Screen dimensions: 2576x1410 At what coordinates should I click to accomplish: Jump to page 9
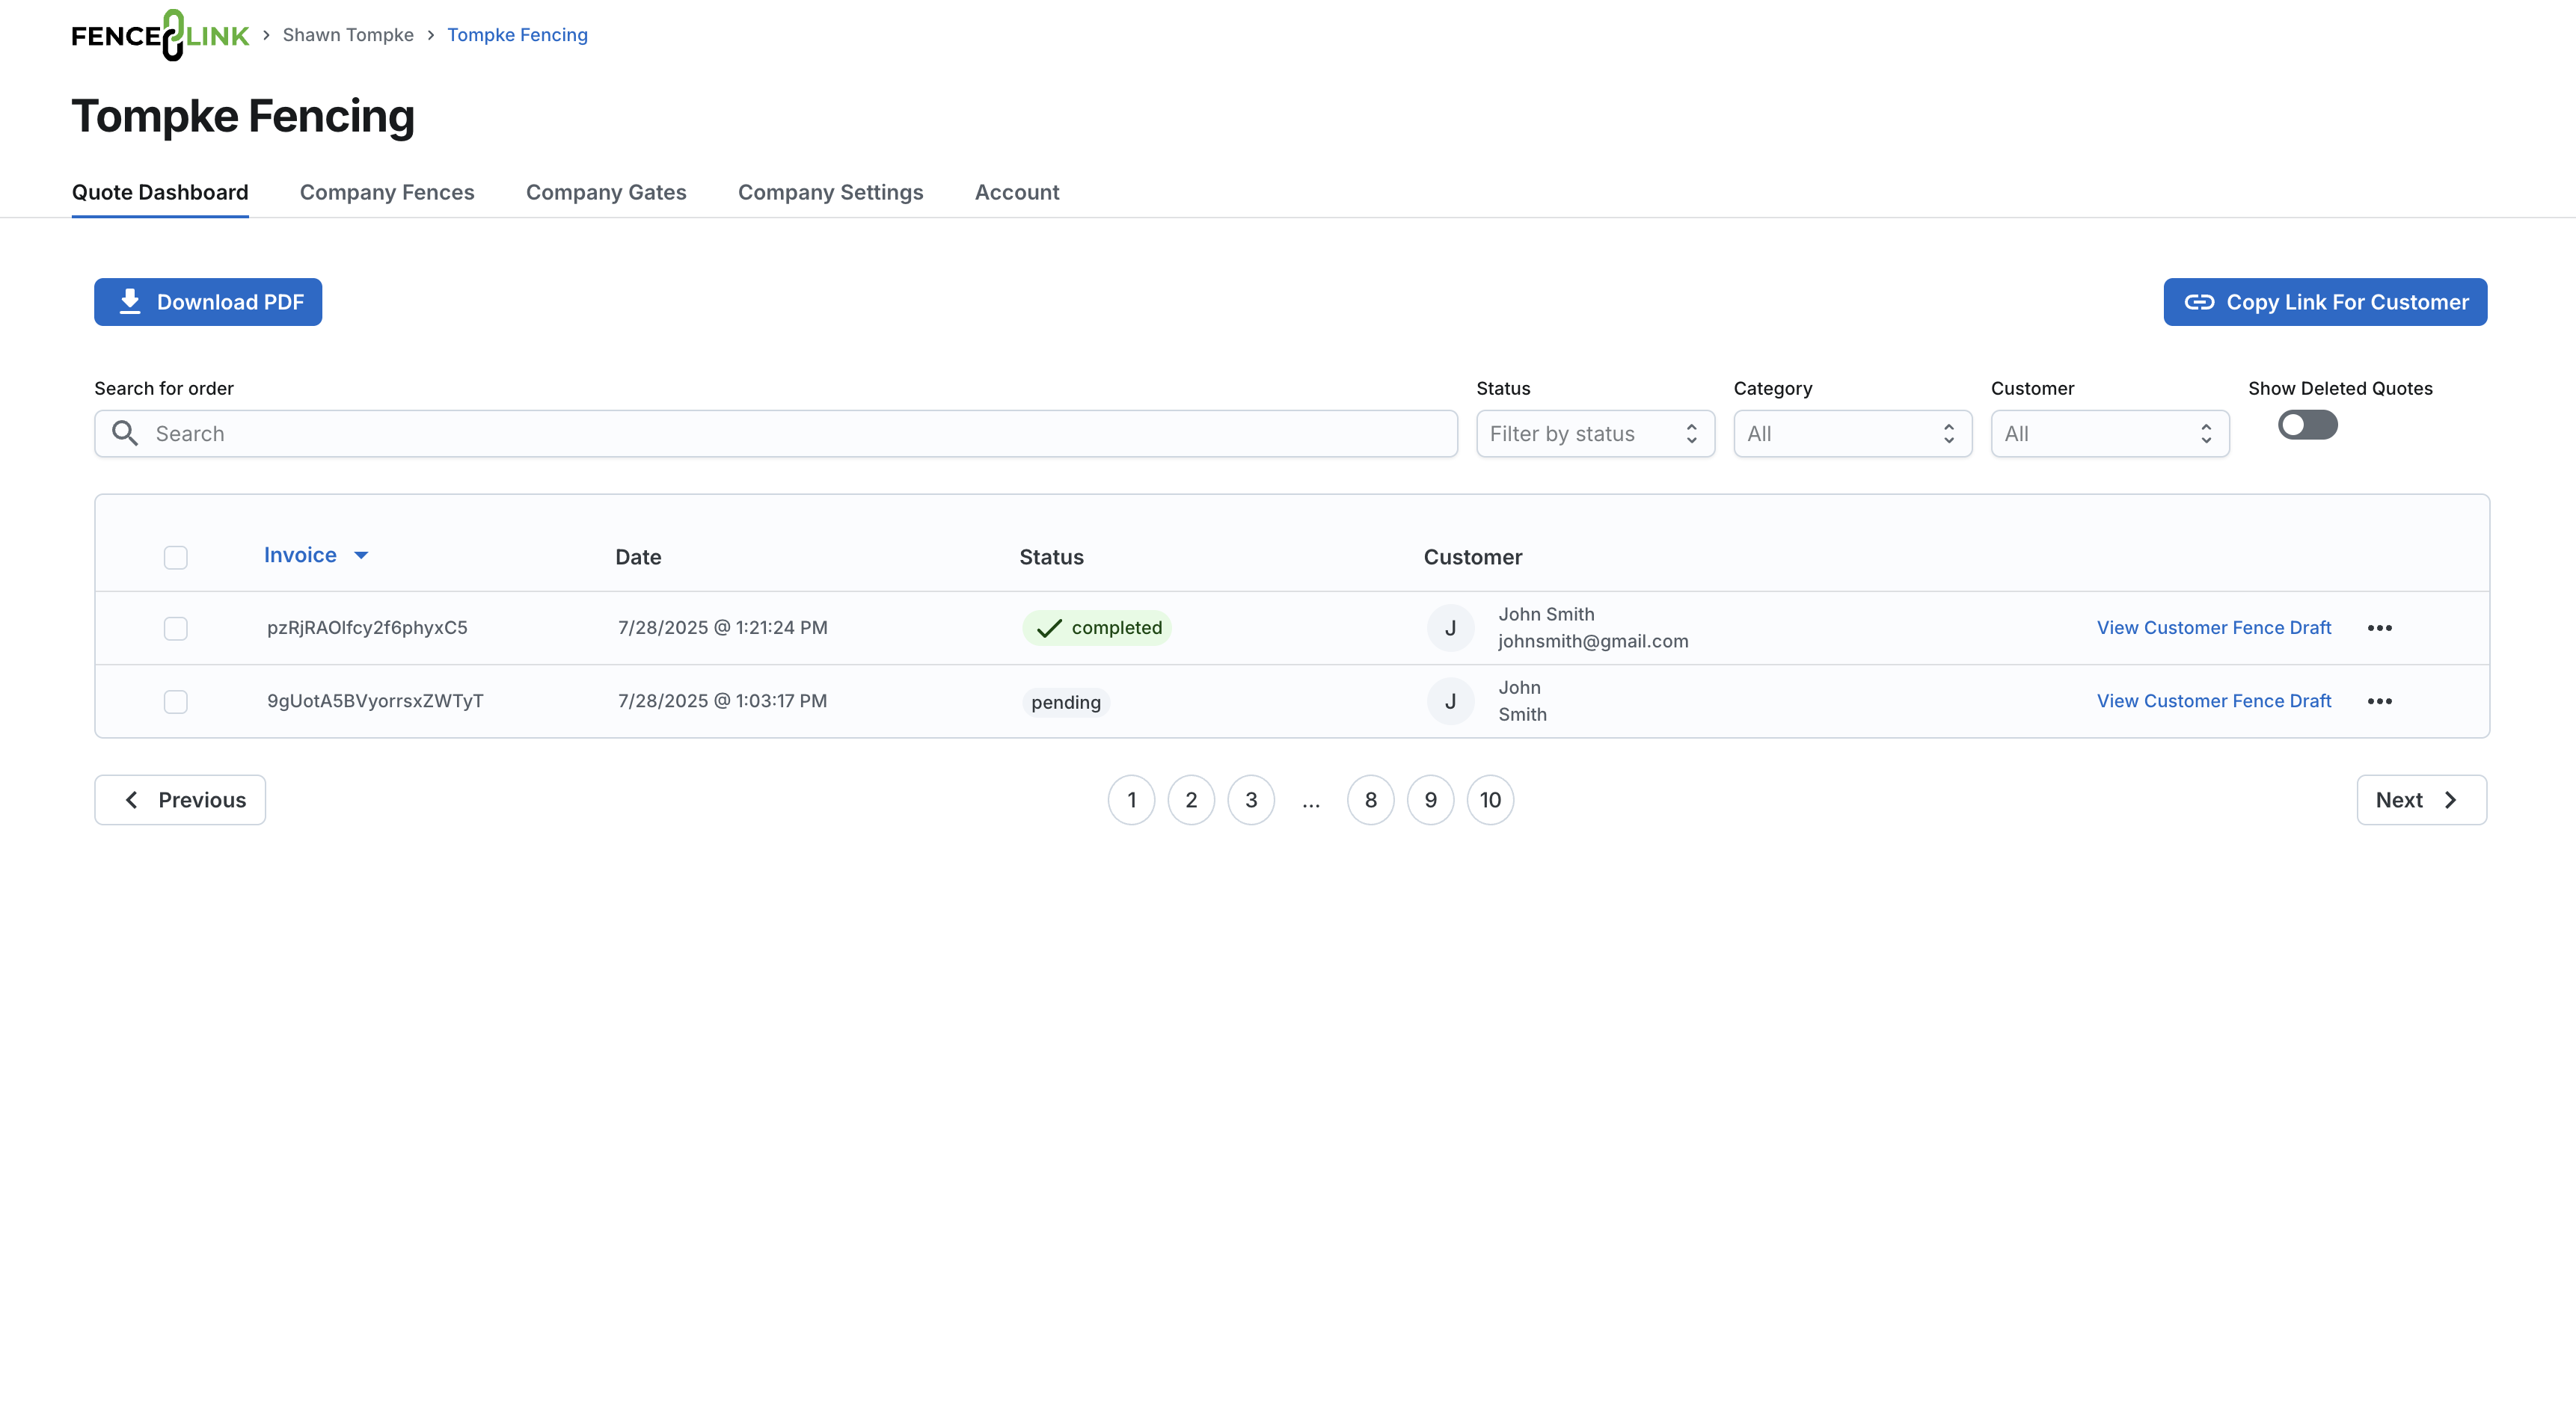coord(1431,801)
